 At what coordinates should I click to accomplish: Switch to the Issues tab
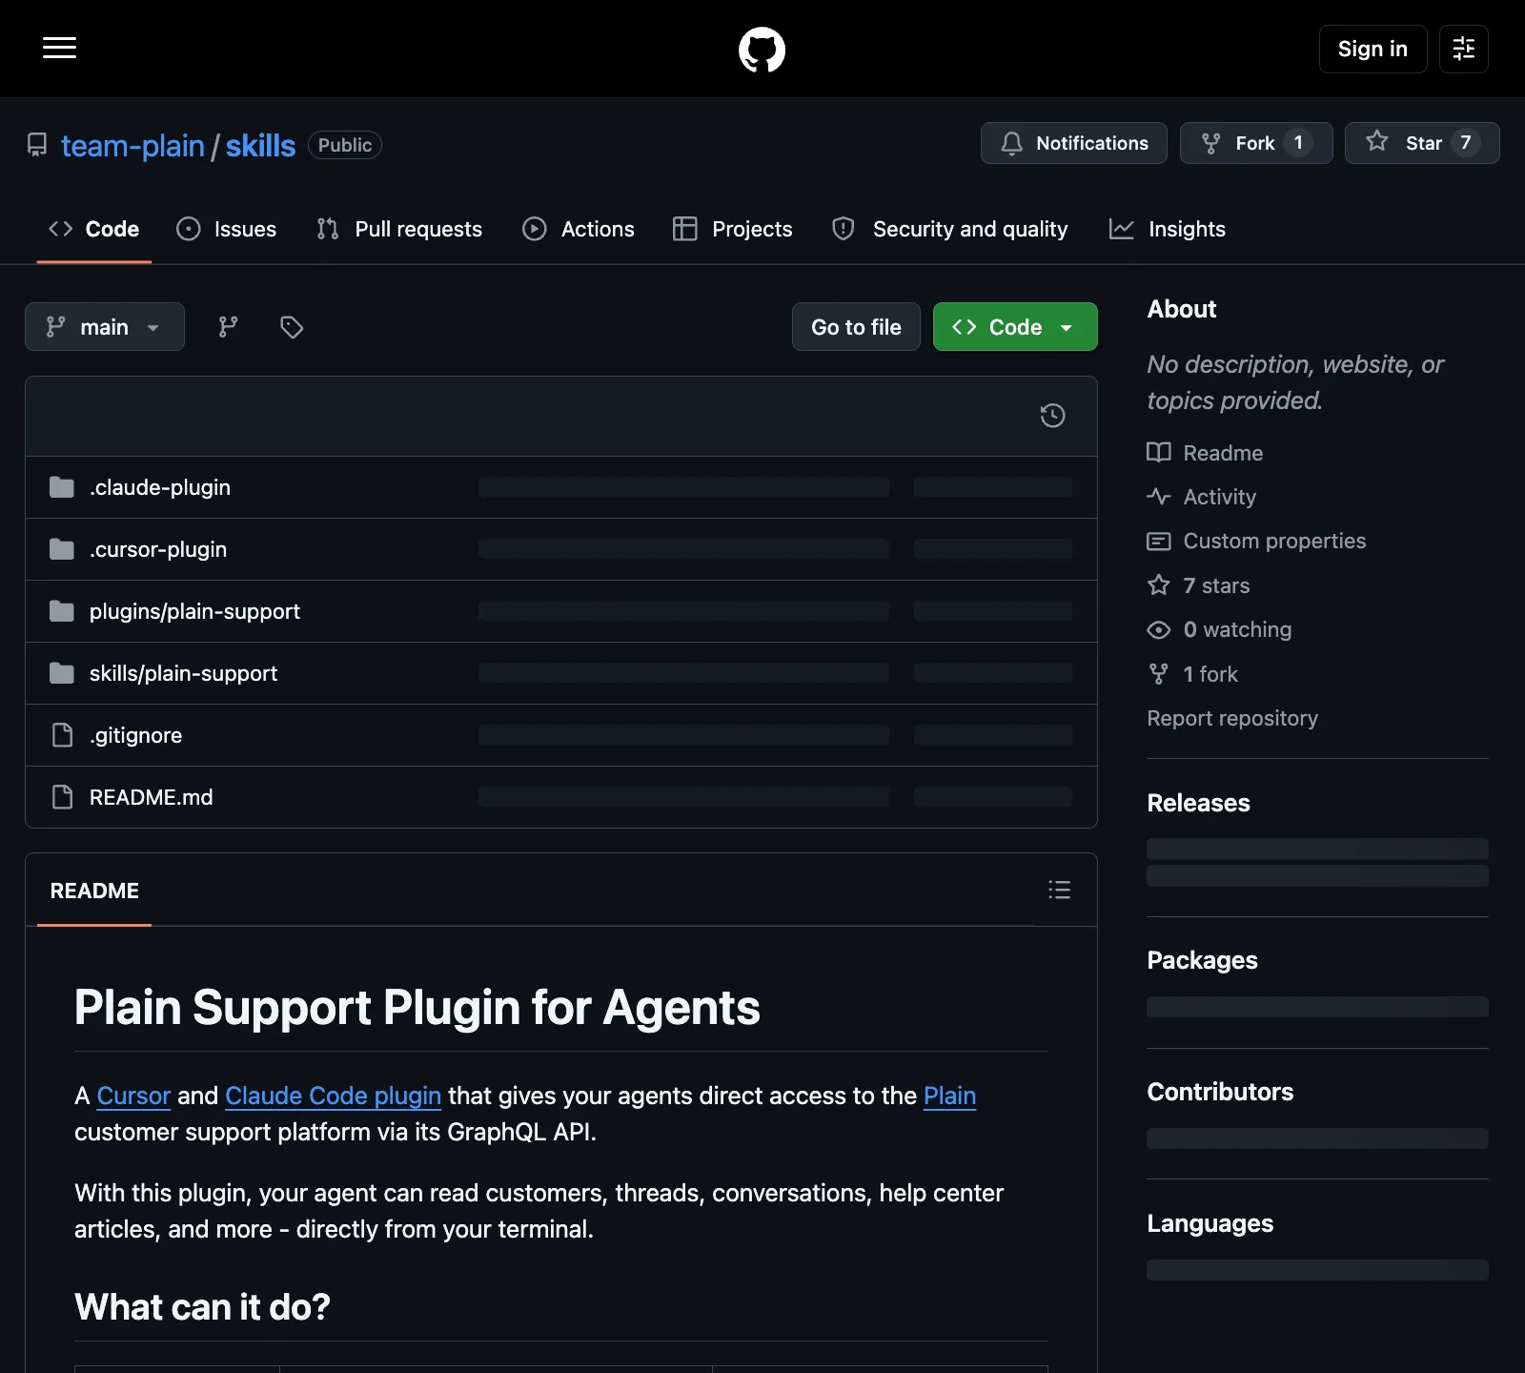(x=227, y=229)
